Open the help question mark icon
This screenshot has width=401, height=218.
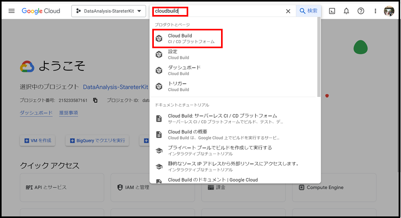(x=361, y=11)
